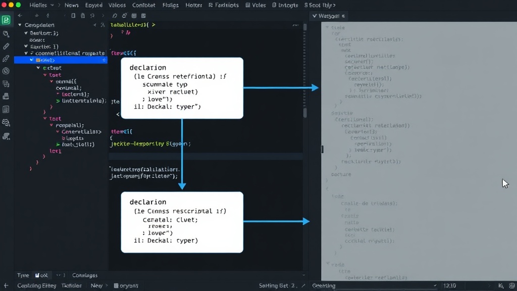Open the Eoyvrd menu
This screenshot has height=291, width=517.
[93, 5]
